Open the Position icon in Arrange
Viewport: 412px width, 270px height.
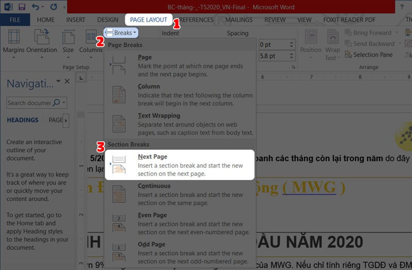[x=311, y=42]
